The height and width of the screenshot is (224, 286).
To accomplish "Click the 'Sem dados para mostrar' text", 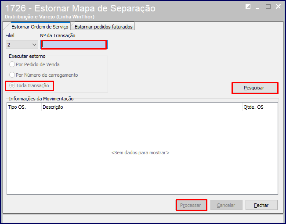I will (x=140, y=153).
